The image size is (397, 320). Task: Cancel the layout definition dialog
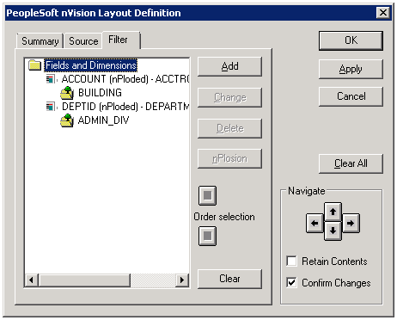351,96
